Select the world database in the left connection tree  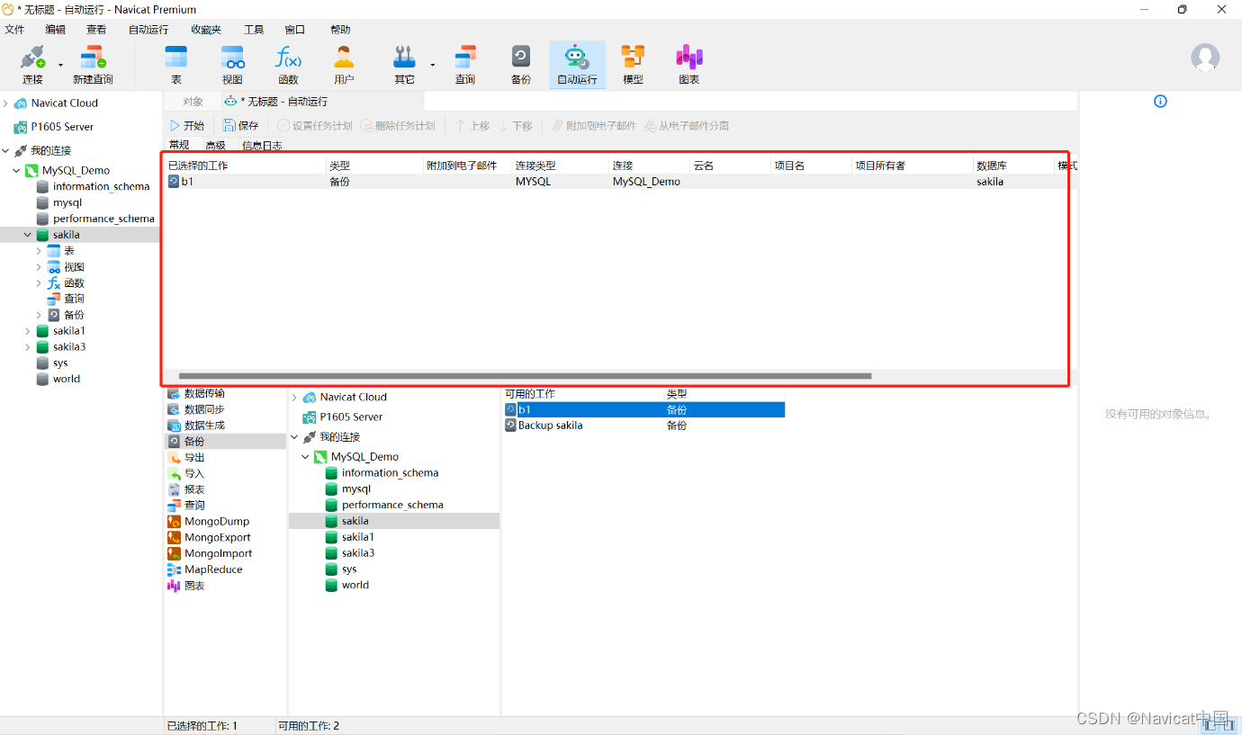[66, 380]
